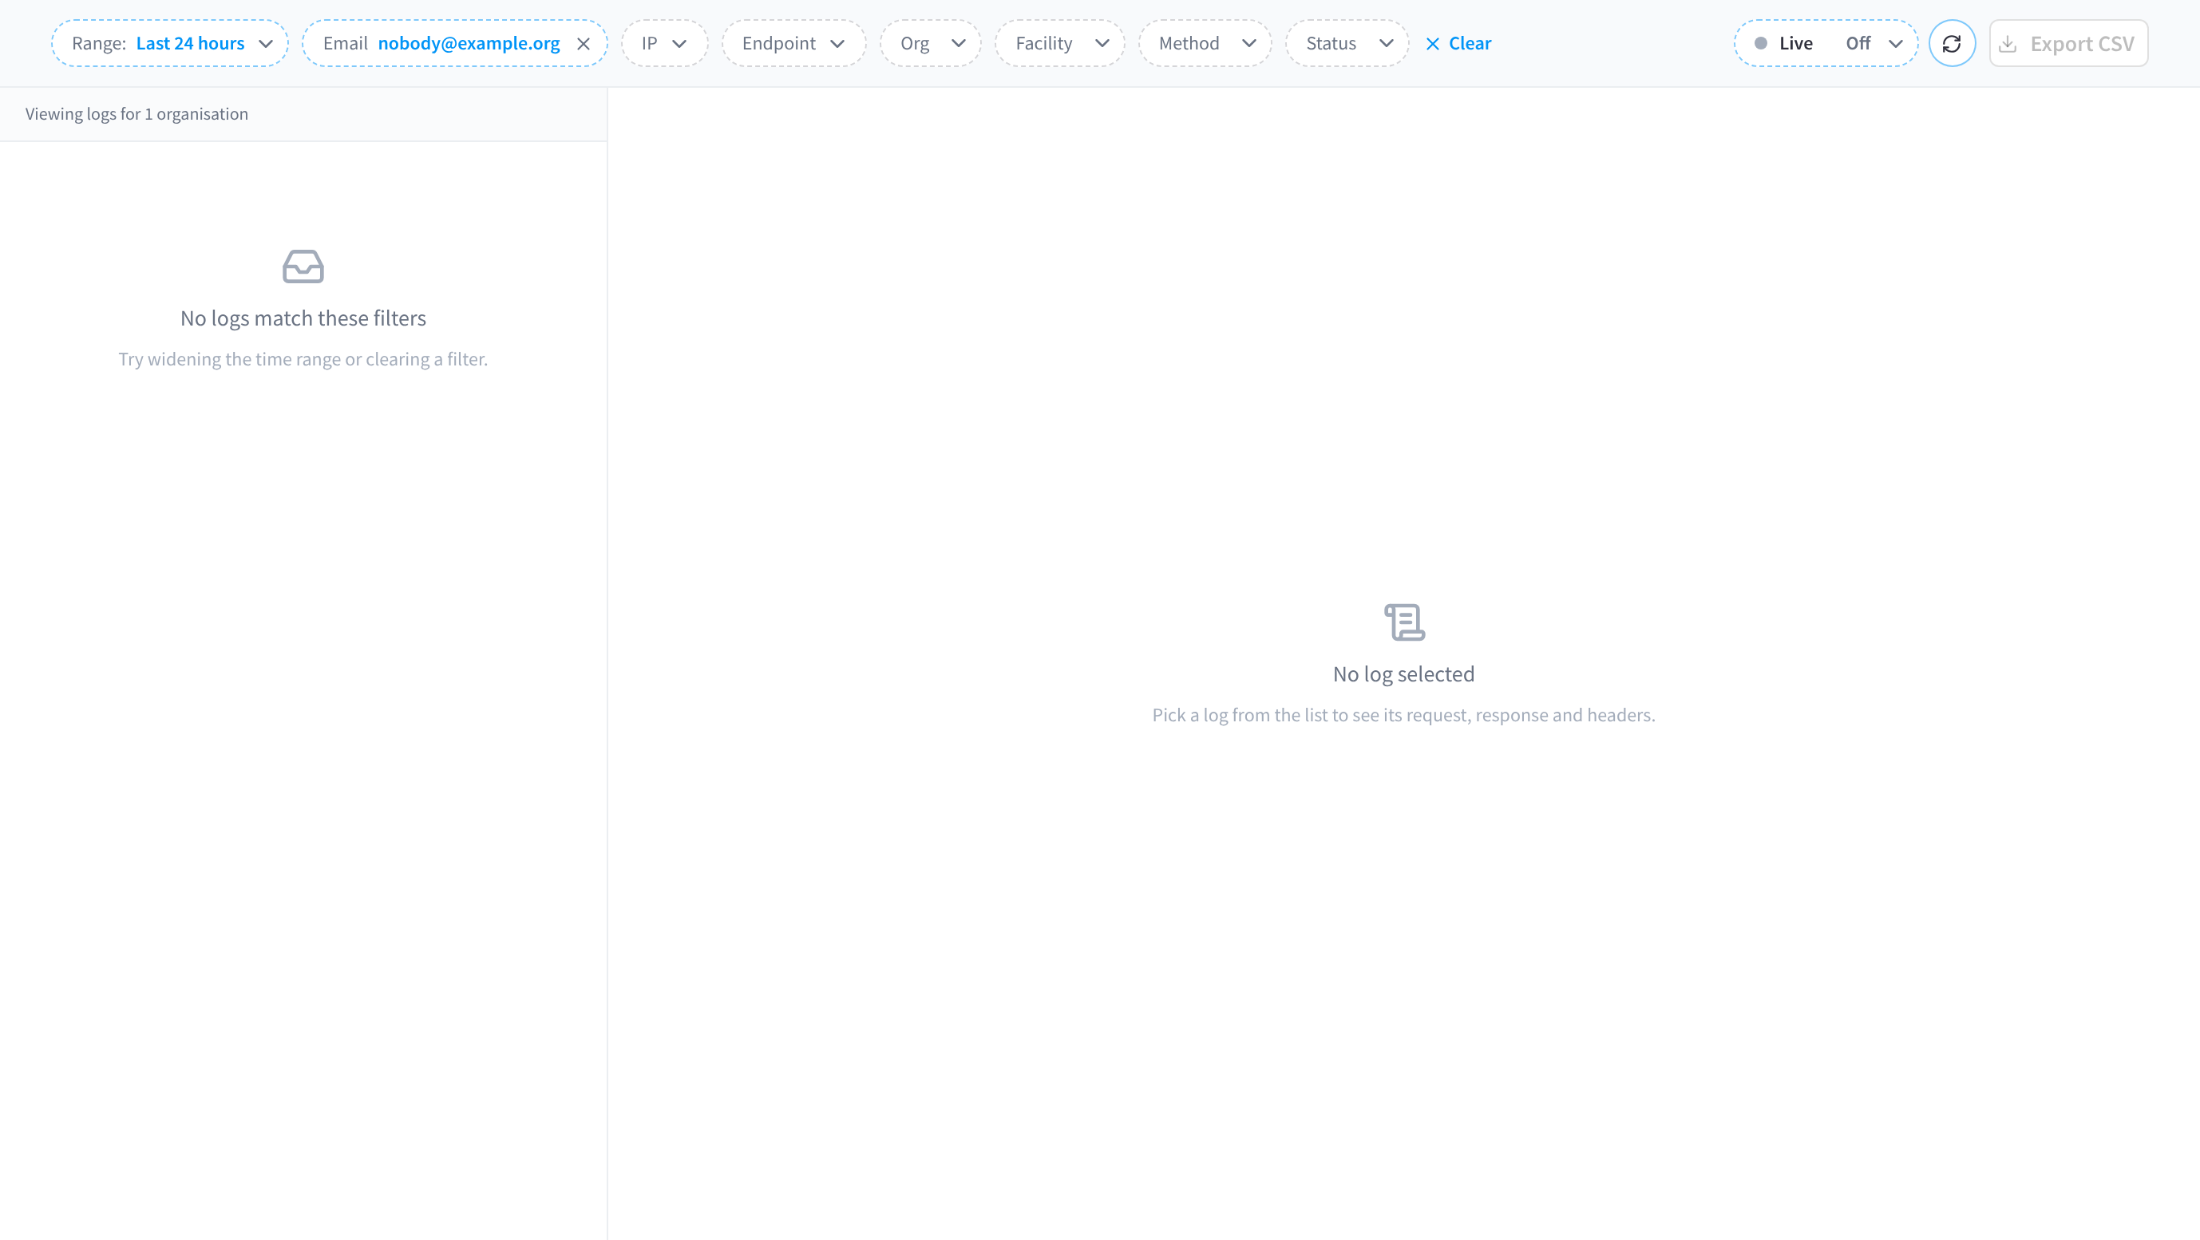Screen dimensions: 2200x1240
Task: Expand the Endpoint filter dropdown
Action: (x=793, y=44)
